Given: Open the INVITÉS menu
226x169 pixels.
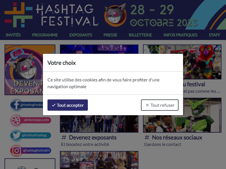Looking at the screenshot, I should pos(13,35).
